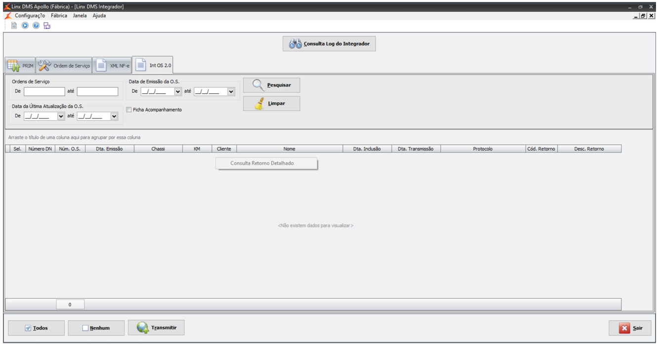Click the Linx logo icon beside Configuração
659x344 pixels.
(7, 16)
